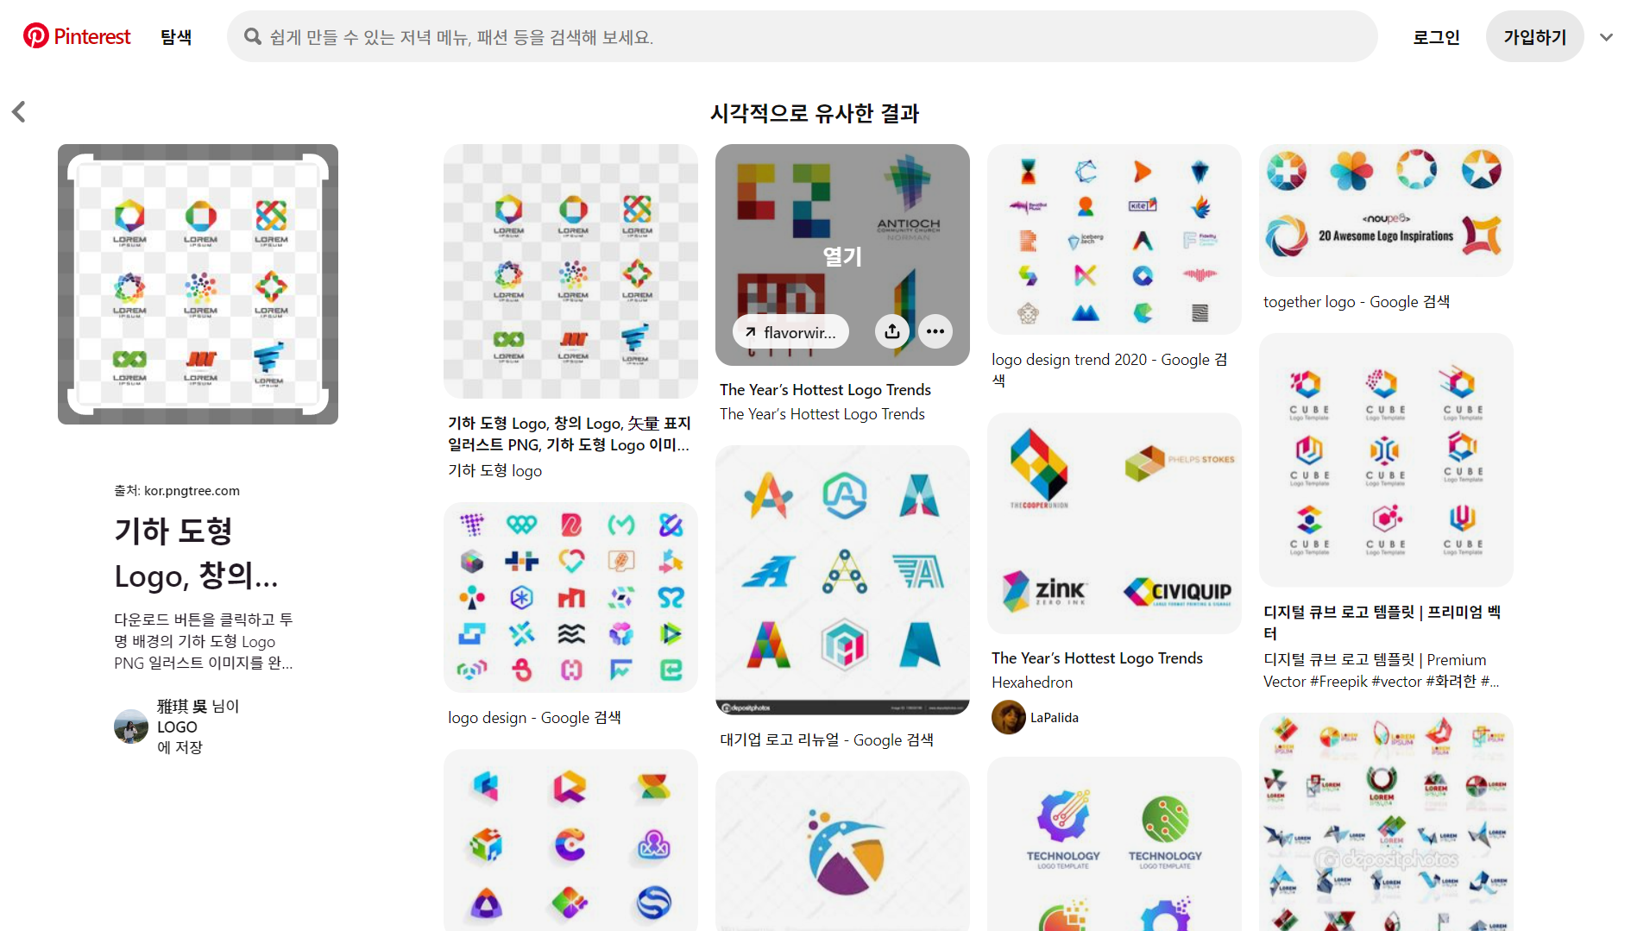Click the 대기업 로고 리뉴얼 caption

[826, 739]
